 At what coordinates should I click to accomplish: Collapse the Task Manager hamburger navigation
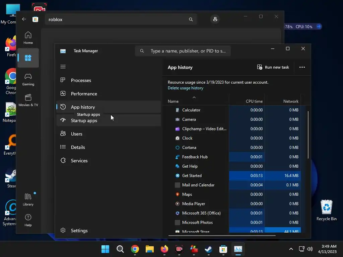pos(63,67)
